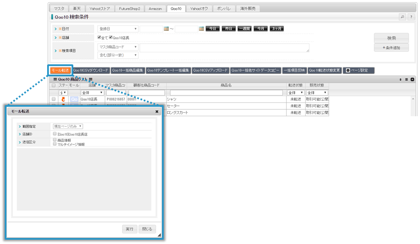Close the モール転送 dialog with X
The width and height of the screenshot is (420, 244).
click(x=157, y=111)
